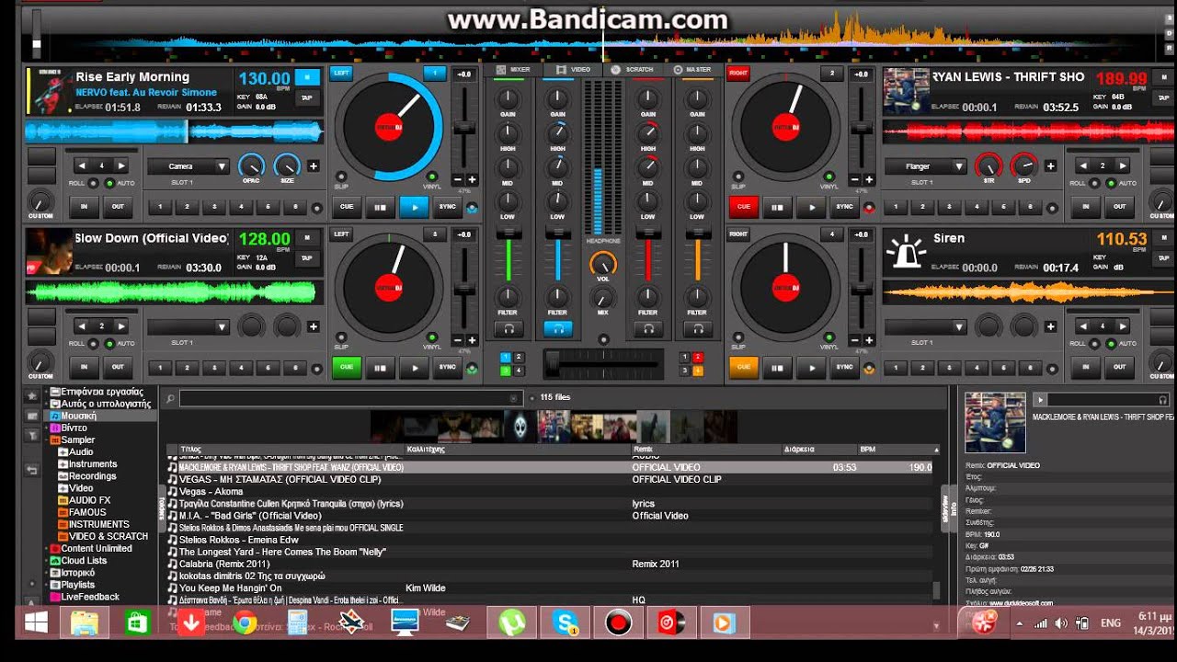This screenshot has width=1177, height=662.
Task: Click the magnifier icon in the search bar
Action: click(169, 398)
